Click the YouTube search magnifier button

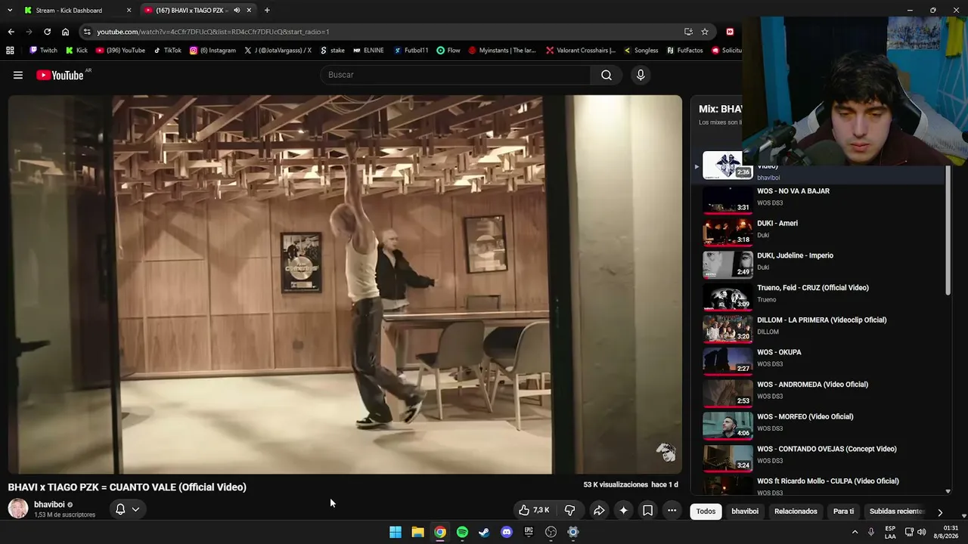(607, 75)
